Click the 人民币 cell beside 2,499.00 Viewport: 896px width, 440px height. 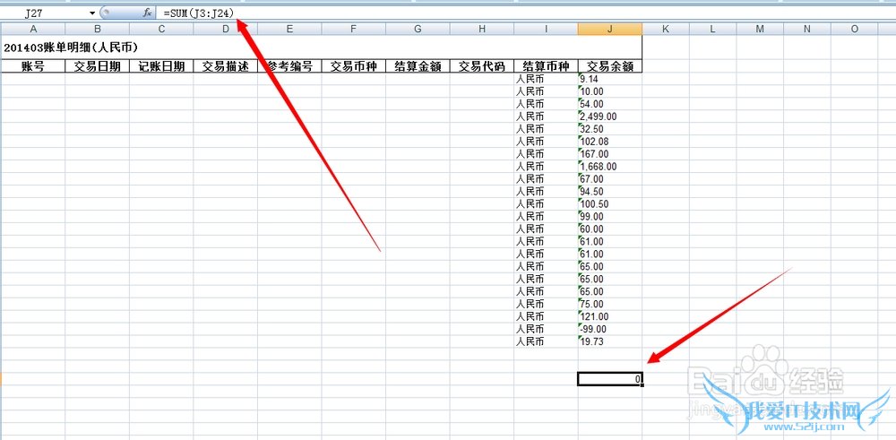point(546,116)
